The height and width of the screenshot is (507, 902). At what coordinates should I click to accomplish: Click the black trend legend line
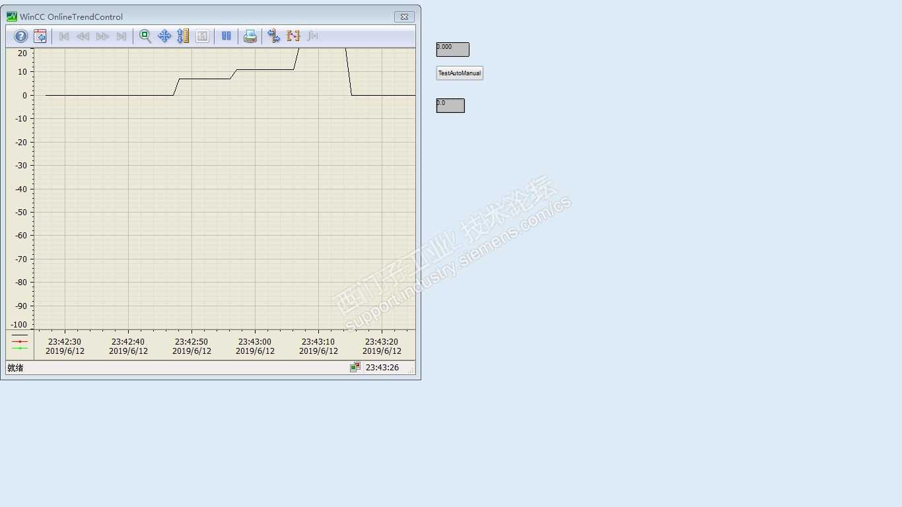20,335
